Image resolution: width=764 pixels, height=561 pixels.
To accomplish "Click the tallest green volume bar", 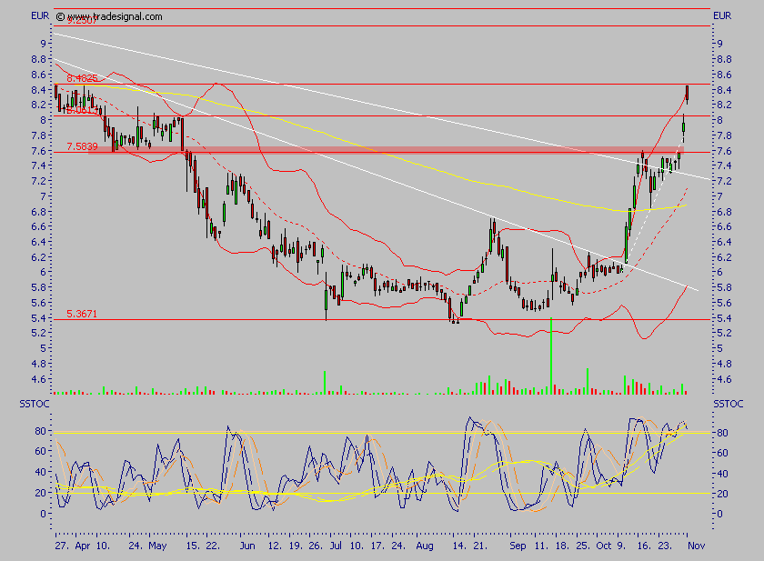I will [x=551, y=356].
